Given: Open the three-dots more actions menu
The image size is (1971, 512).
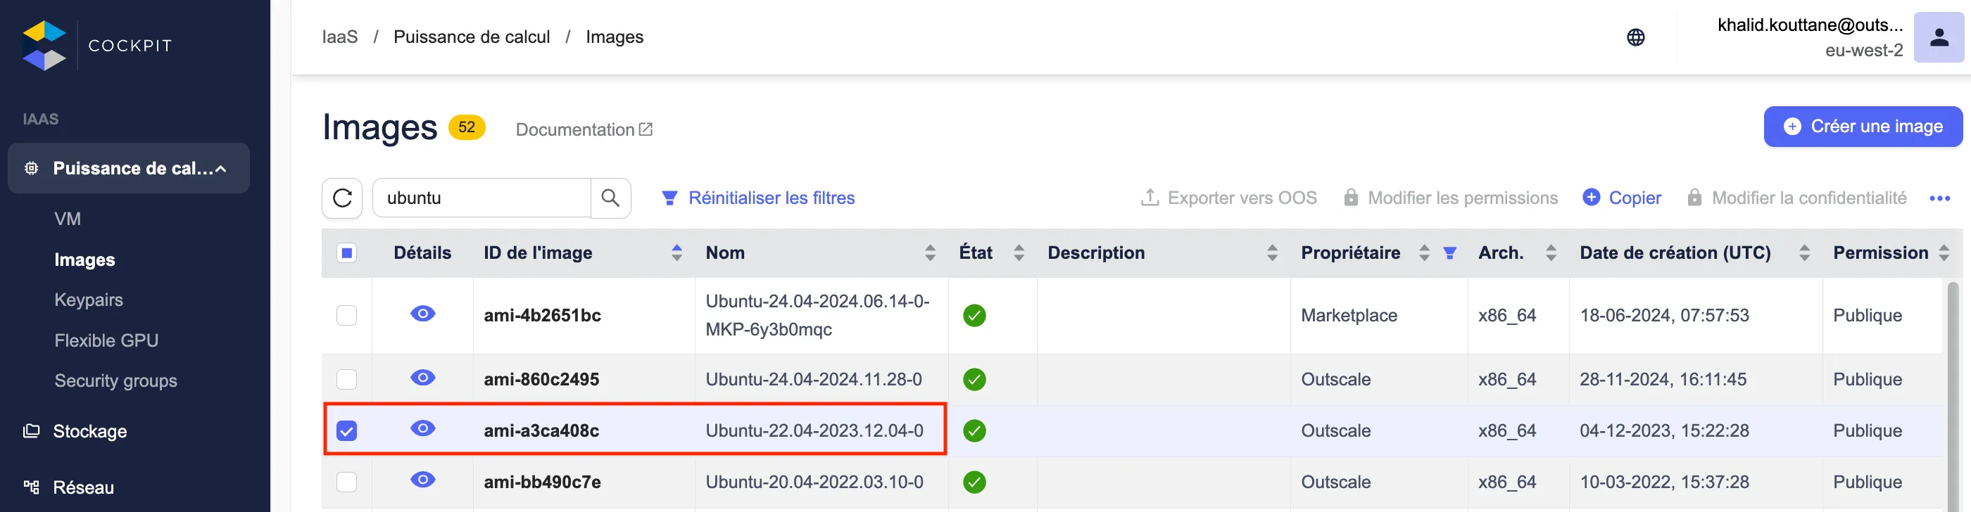Looking at the screenshot, I should pos(1939,199).
